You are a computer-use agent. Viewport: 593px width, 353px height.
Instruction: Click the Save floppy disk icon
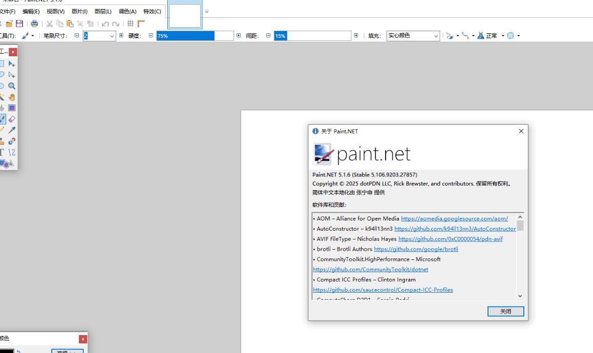coord(19,24)
